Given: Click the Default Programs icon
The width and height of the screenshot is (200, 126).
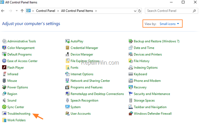Looking at the screenshot, I should 4,54.
